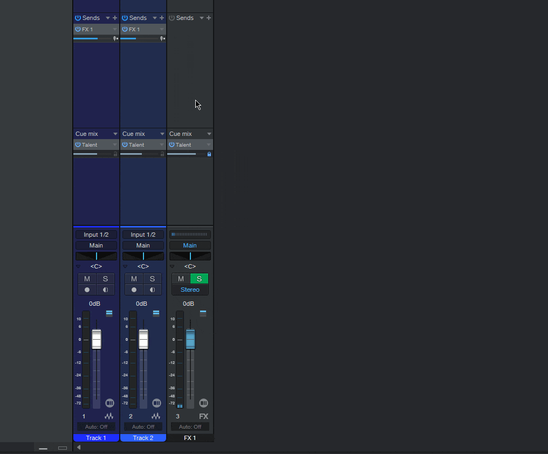The image size is (548, 454).
Task: Click the FX channel type icon on channel 3
Action: [x=203, y=416]
